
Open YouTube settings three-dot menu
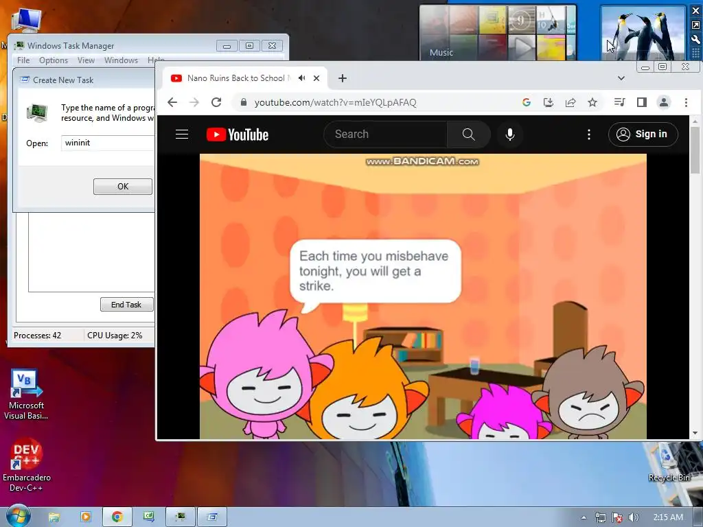tap(589, 134)
